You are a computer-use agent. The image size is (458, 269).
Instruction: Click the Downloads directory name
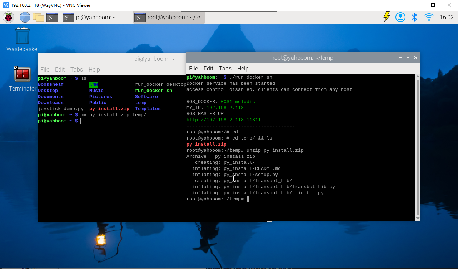pos(51,103)
